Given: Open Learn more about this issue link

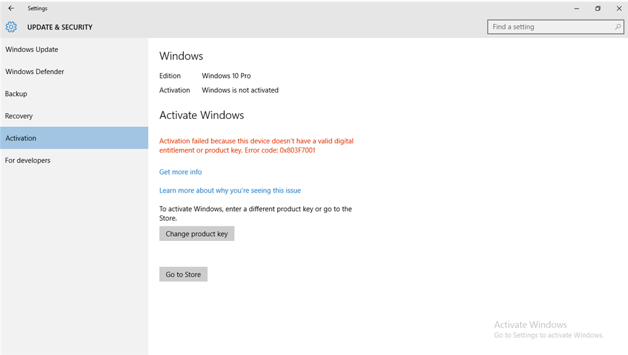Looking at the screenshot, I should (230, 191).
